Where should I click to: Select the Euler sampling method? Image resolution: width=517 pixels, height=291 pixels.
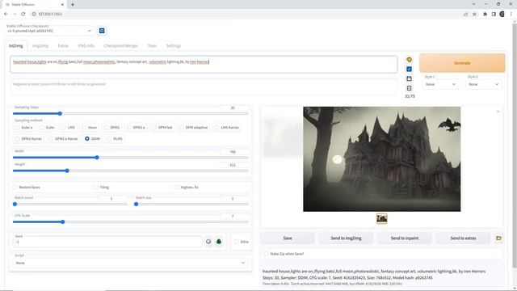pos(47,128)
